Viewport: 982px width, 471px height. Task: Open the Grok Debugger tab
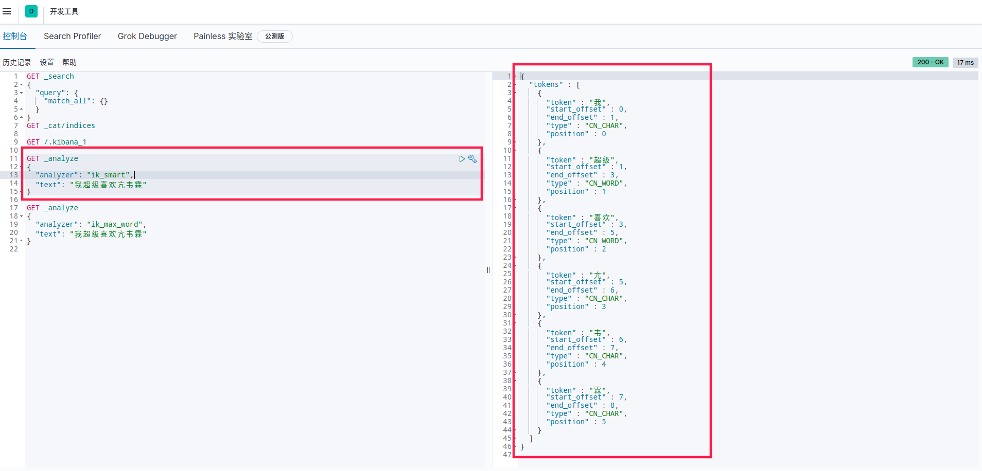(x=147, y=37)
